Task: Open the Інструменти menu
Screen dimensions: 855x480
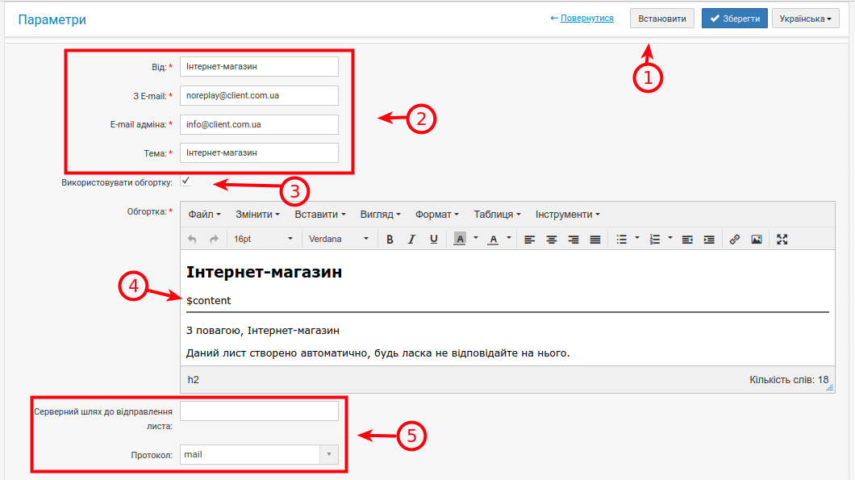Action: (567, 215)
